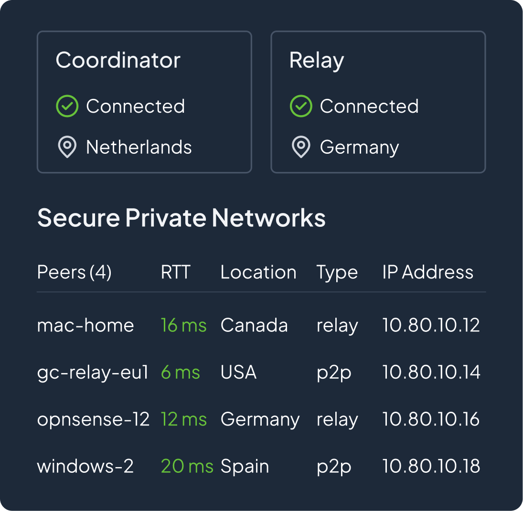
Task: Select the windows-2 peer
Action: click(85, 466)
